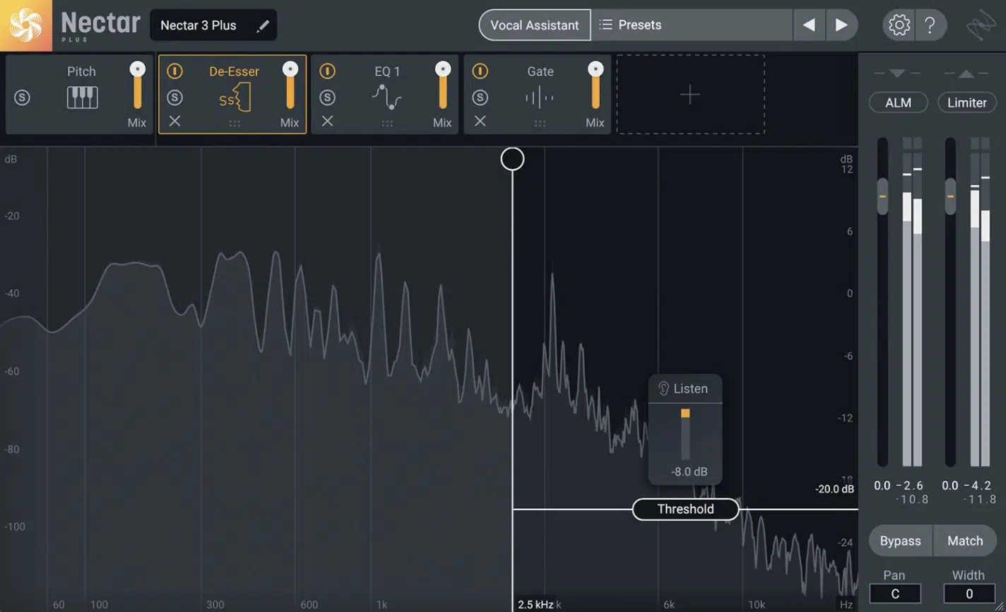Click the input peak value -2.6
Image resolution: width=1006 pixels, height=612 pixels.
point(909,486)
